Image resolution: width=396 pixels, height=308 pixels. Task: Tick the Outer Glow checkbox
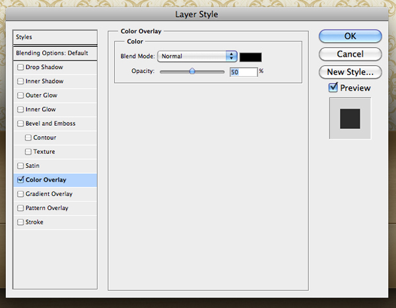point(20,95)
